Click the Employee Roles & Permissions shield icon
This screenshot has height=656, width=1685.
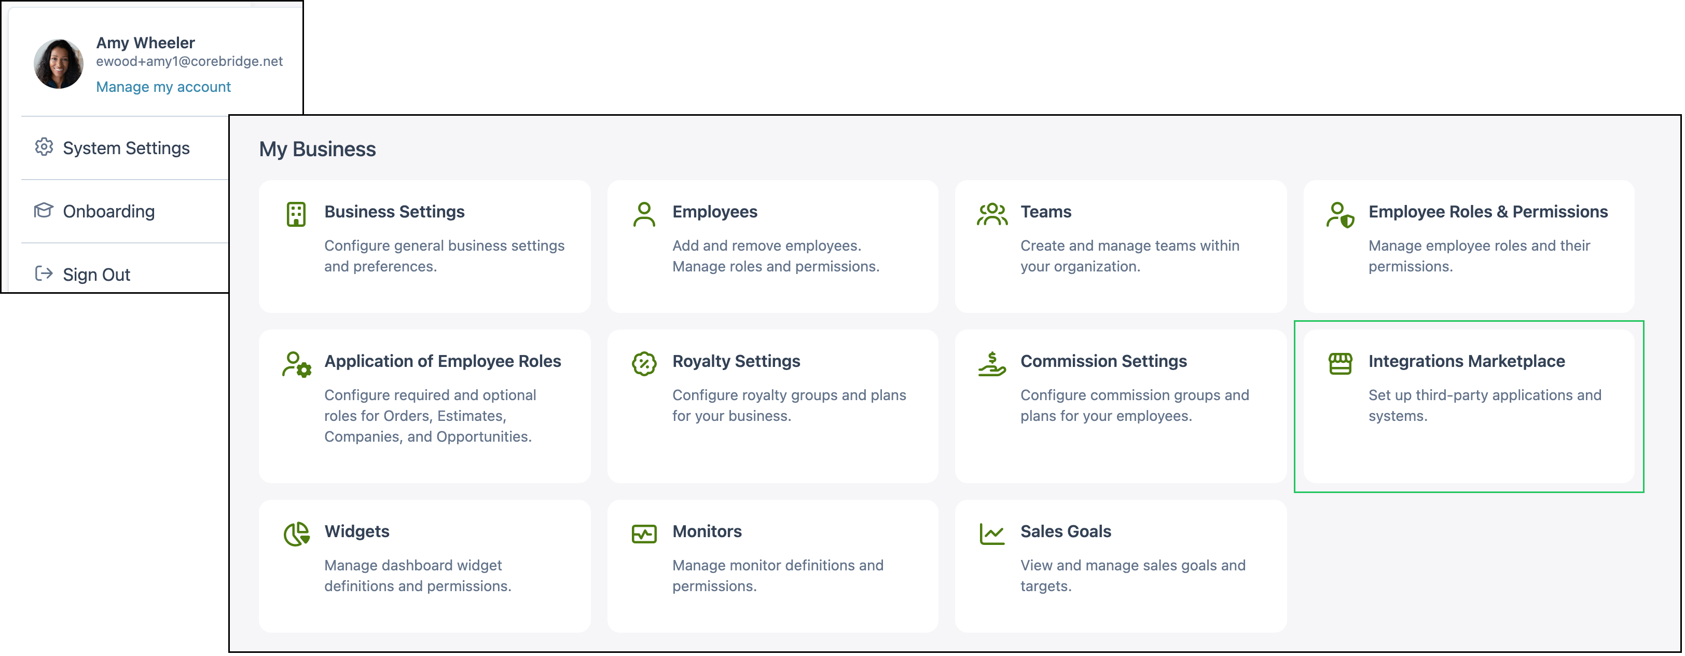click(x=1341, y=214)
